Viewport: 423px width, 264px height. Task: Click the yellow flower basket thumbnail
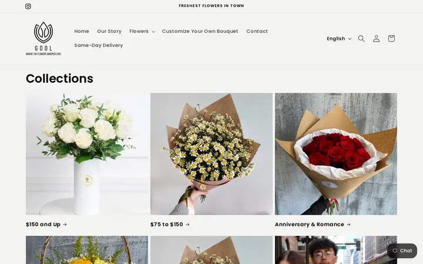(x=87, y=250)
